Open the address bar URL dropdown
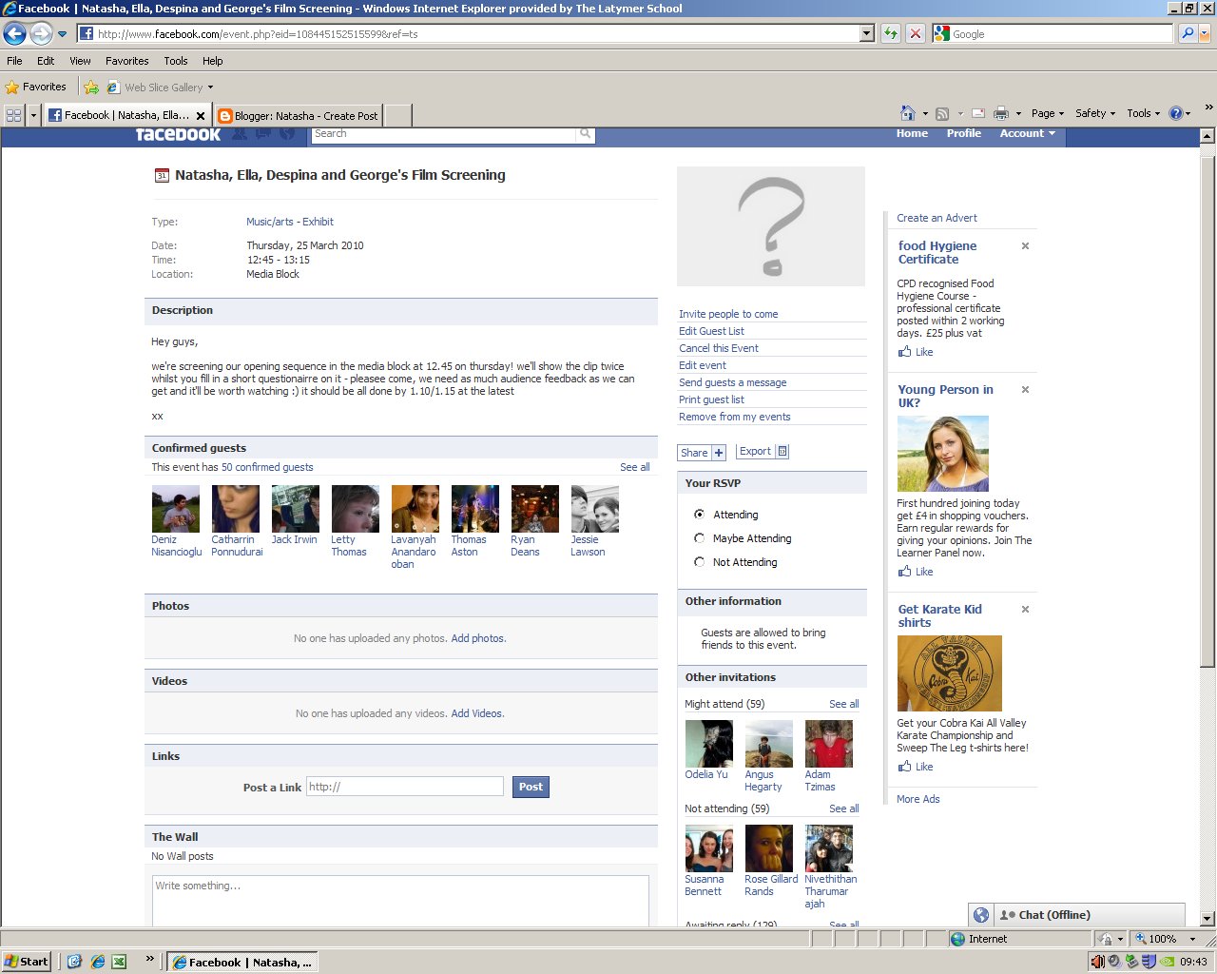 (x=866, y=33)
